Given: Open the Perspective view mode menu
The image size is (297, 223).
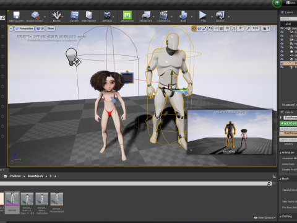Looking at the screenshot, I should (24, 28).
